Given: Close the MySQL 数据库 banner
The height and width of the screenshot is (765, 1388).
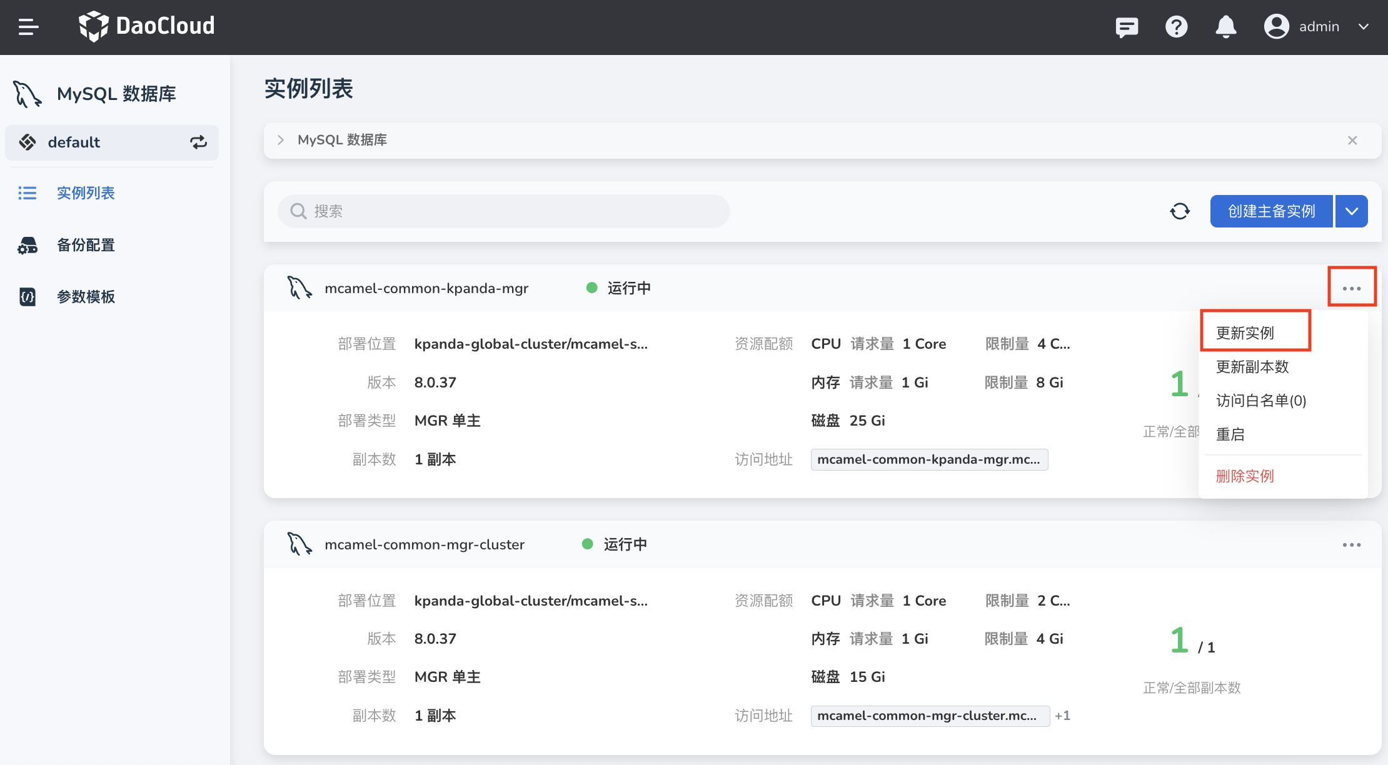Looking at the screenshot, I should pyautogui.click(x=1352, y=141).
